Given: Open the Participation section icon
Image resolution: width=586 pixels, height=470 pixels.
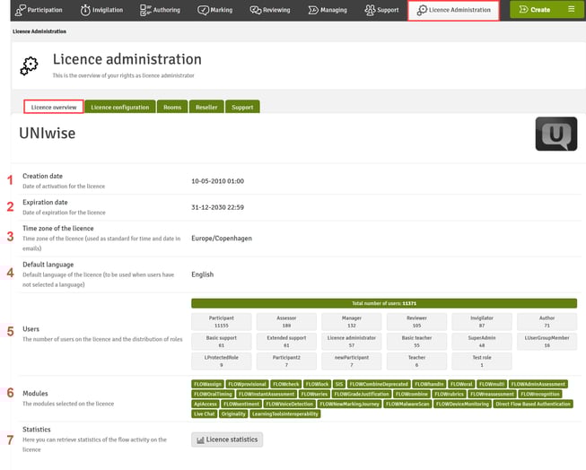Looking at the screenshot, I should 20,10.
